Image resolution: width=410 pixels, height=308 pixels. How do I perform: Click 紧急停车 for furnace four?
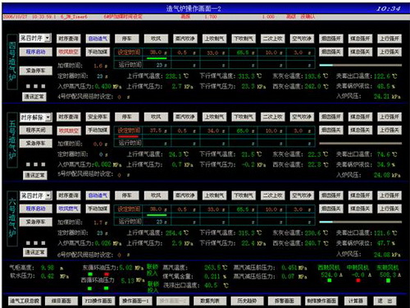tap(35, 71)
